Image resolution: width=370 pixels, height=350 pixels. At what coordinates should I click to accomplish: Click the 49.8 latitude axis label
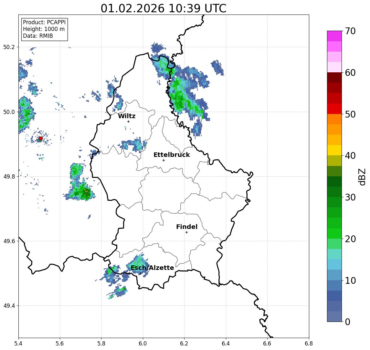[9, 176]
